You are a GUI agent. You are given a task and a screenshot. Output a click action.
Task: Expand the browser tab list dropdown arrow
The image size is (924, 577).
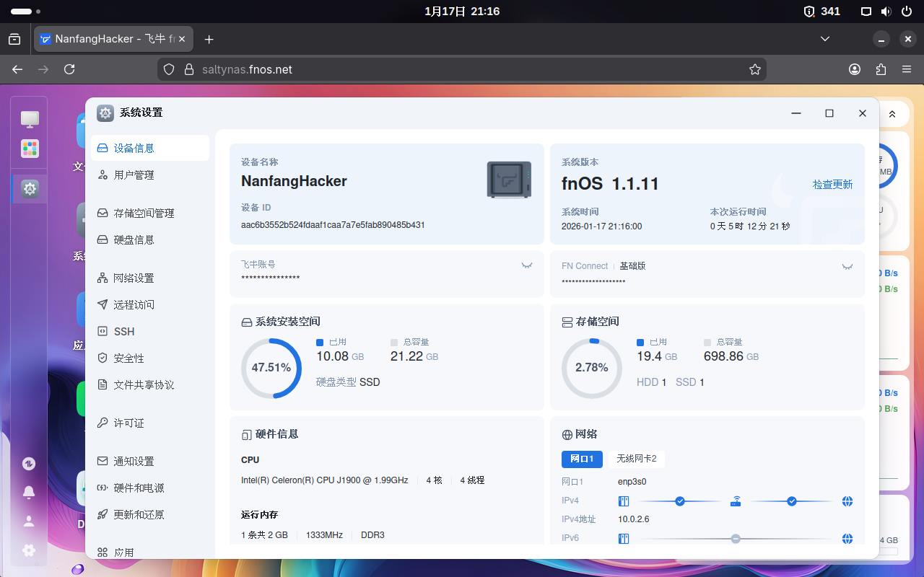[825, 39]
